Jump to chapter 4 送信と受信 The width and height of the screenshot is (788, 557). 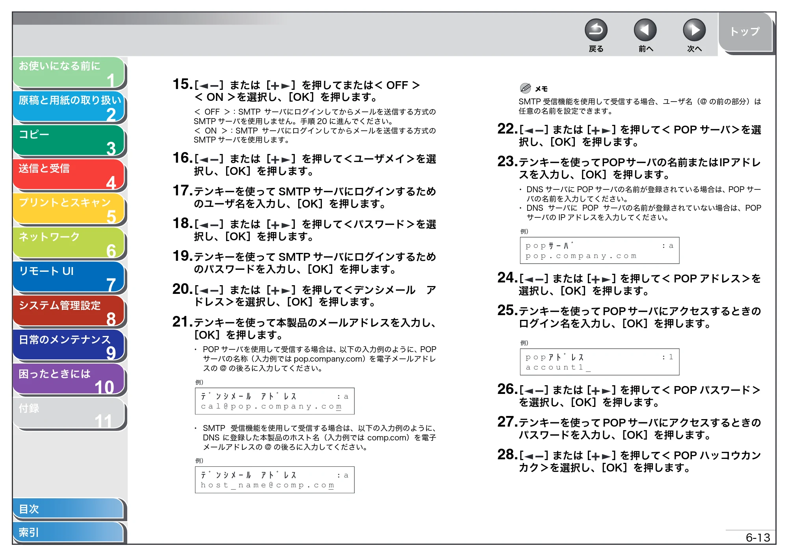[69, 175]
